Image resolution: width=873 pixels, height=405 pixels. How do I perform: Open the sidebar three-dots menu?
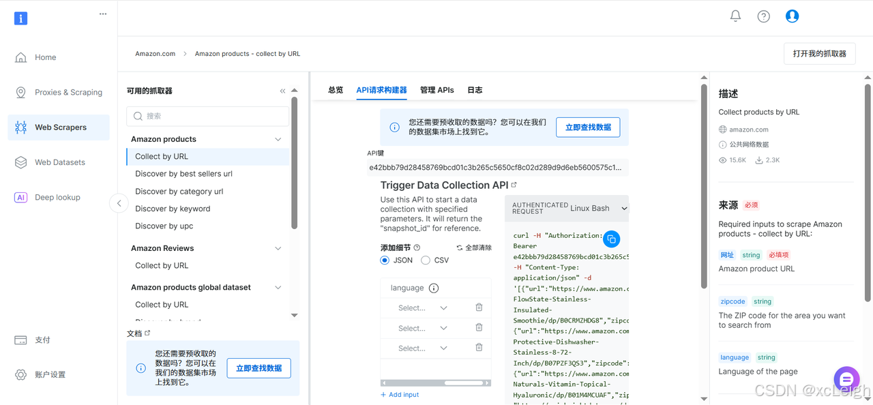point(103,14)
